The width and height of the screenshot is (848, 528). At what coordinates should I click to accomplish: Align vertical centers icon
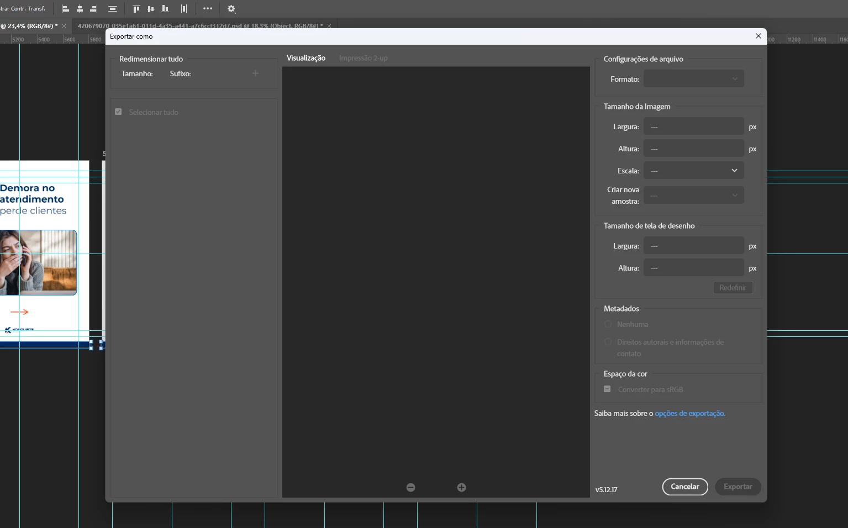[x=150, y=9]
